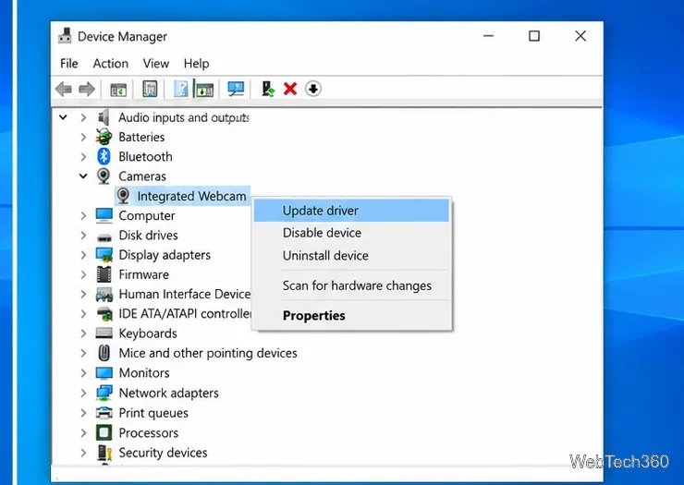Screen dimensions: 684x485
Task: Click the Integrated Webcam device icon
Action: tap(124, 196)
